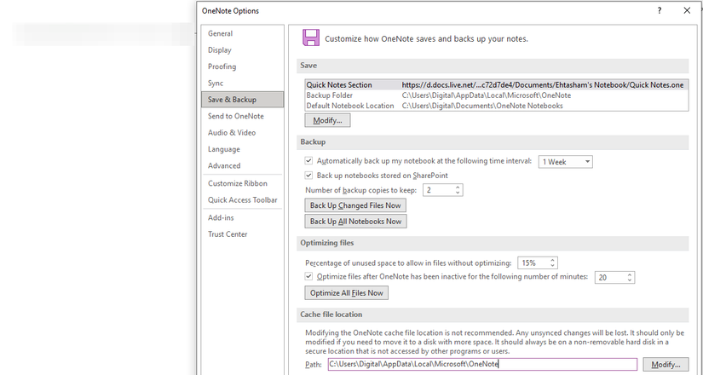Viewport: 703px width, 375px height.
Task: Click Optimize All Files Now
Action: click(x=347, y=293)
